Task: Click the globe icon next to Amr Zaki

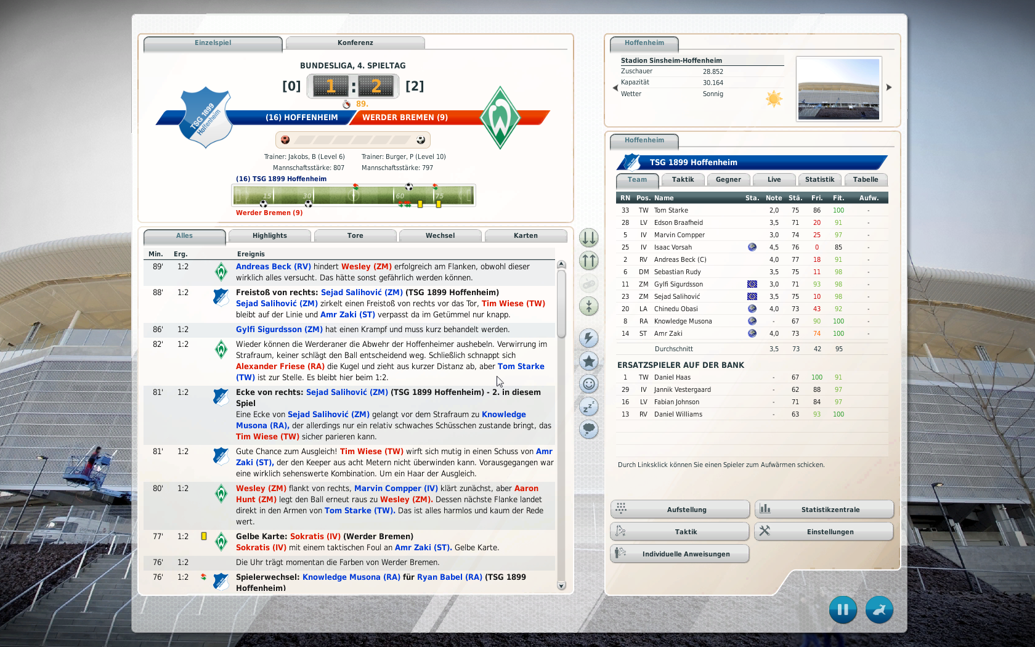Action: [752, 333]
